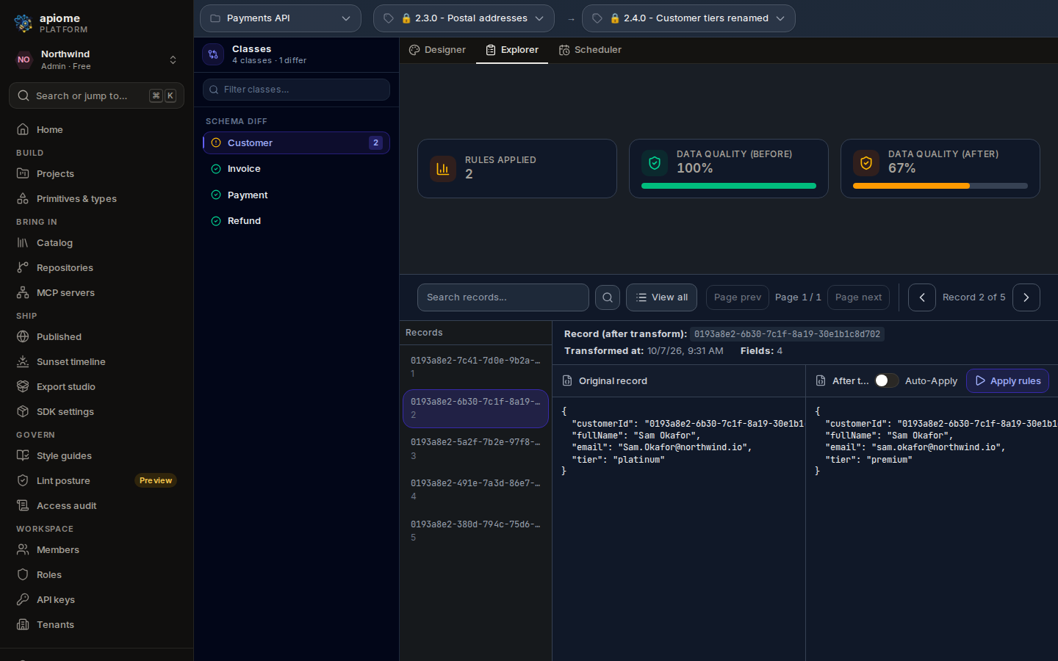The width and height of the screenshot is (1058, 661).
Task: Click the search records magnifier button
Action: click(608, 297)
